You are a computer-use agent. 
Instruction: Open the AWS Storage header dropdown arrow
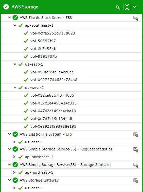point(135,7)
